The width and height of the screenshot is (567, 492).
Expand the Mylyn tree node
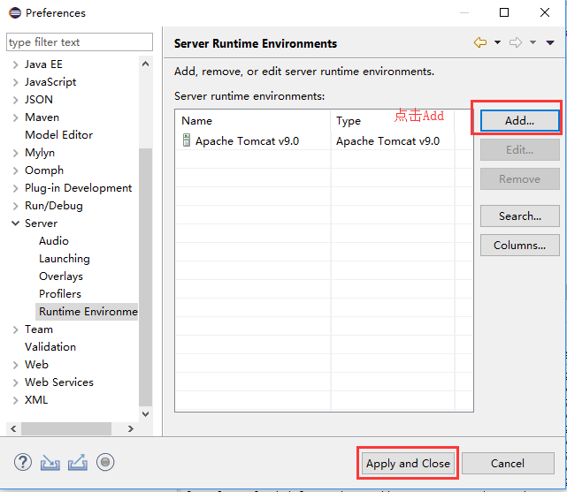(15, 153)
